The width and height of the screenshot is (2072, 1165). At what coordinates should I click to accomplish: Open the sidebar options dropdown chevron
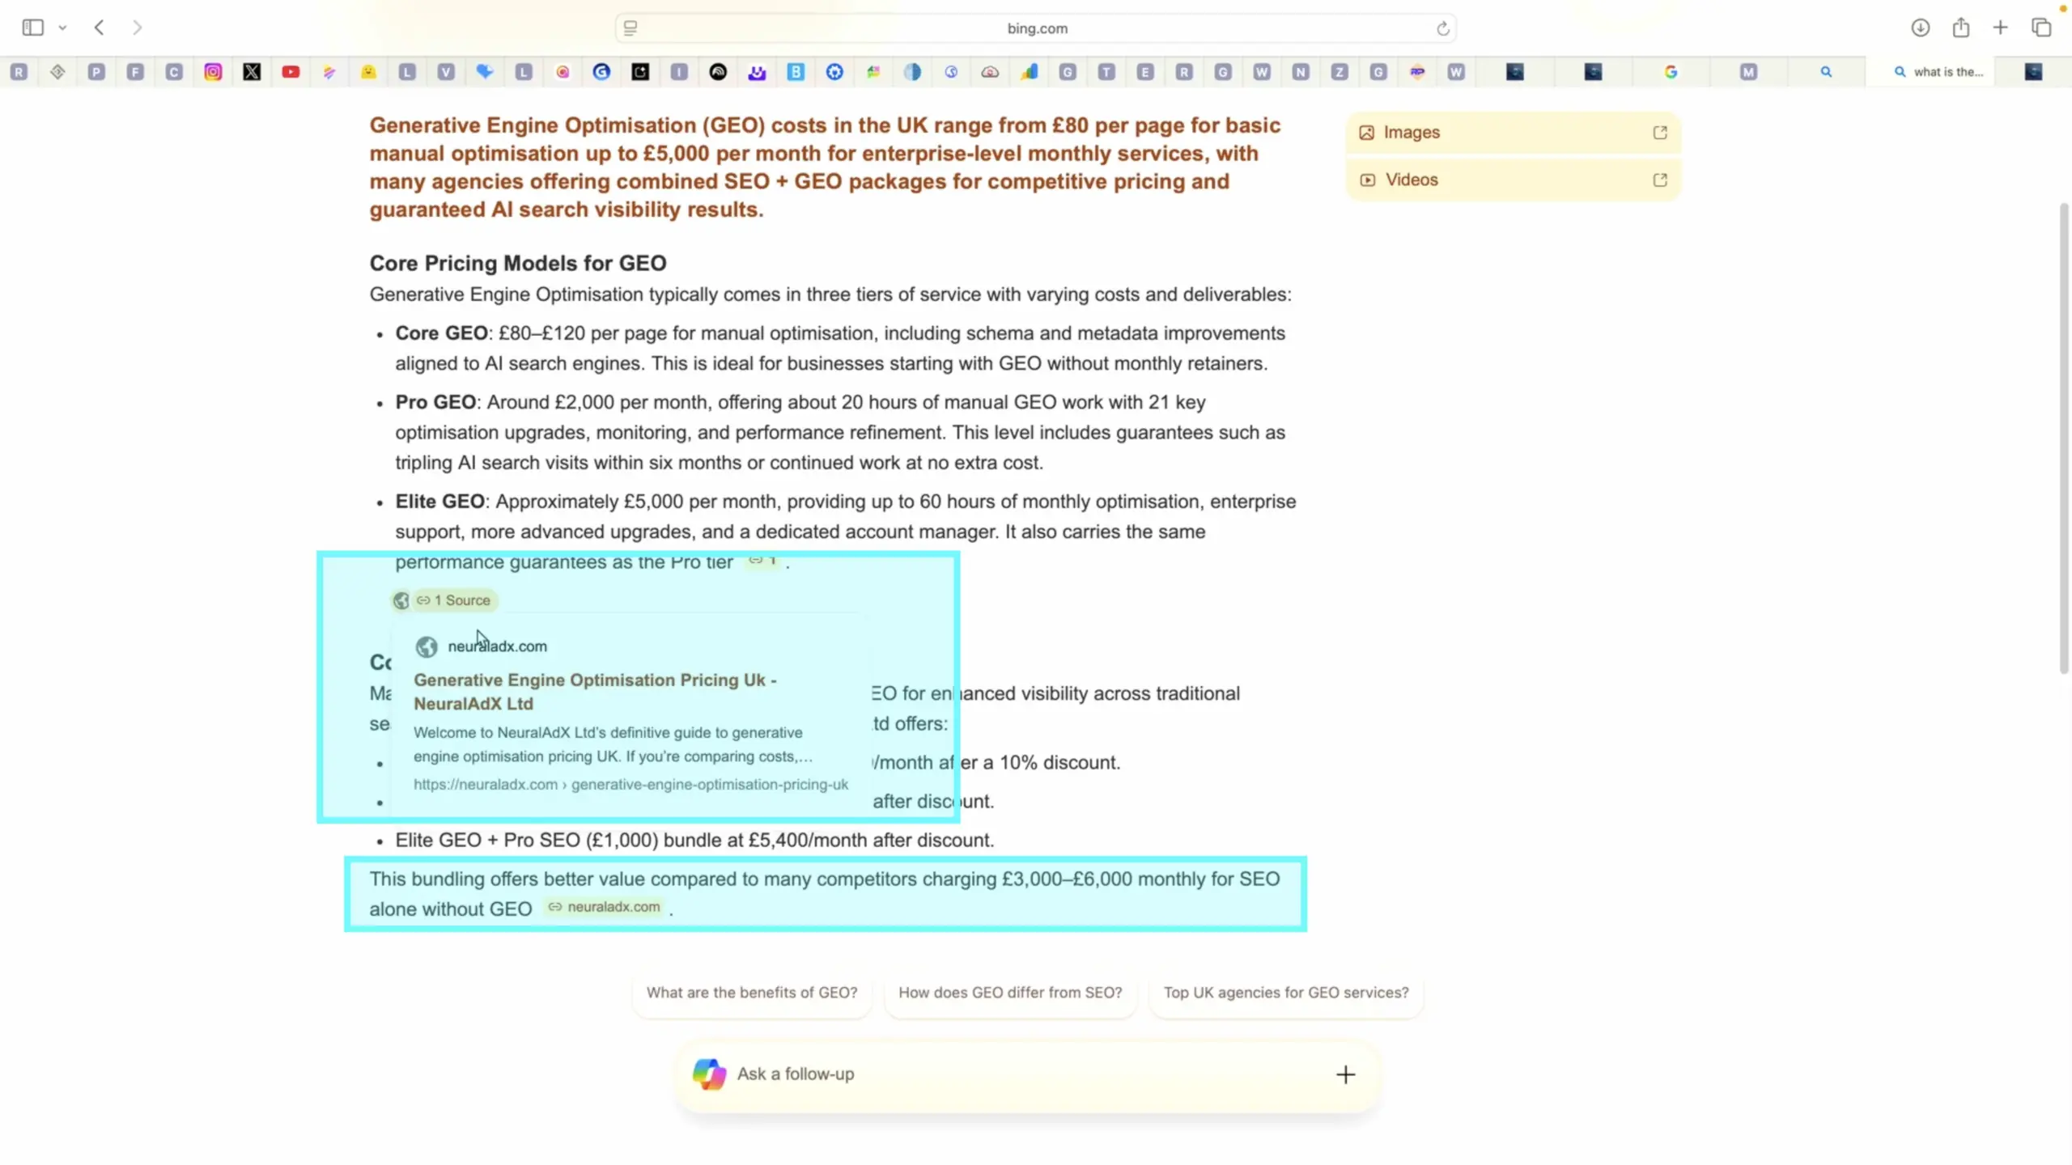pos(62,28)
